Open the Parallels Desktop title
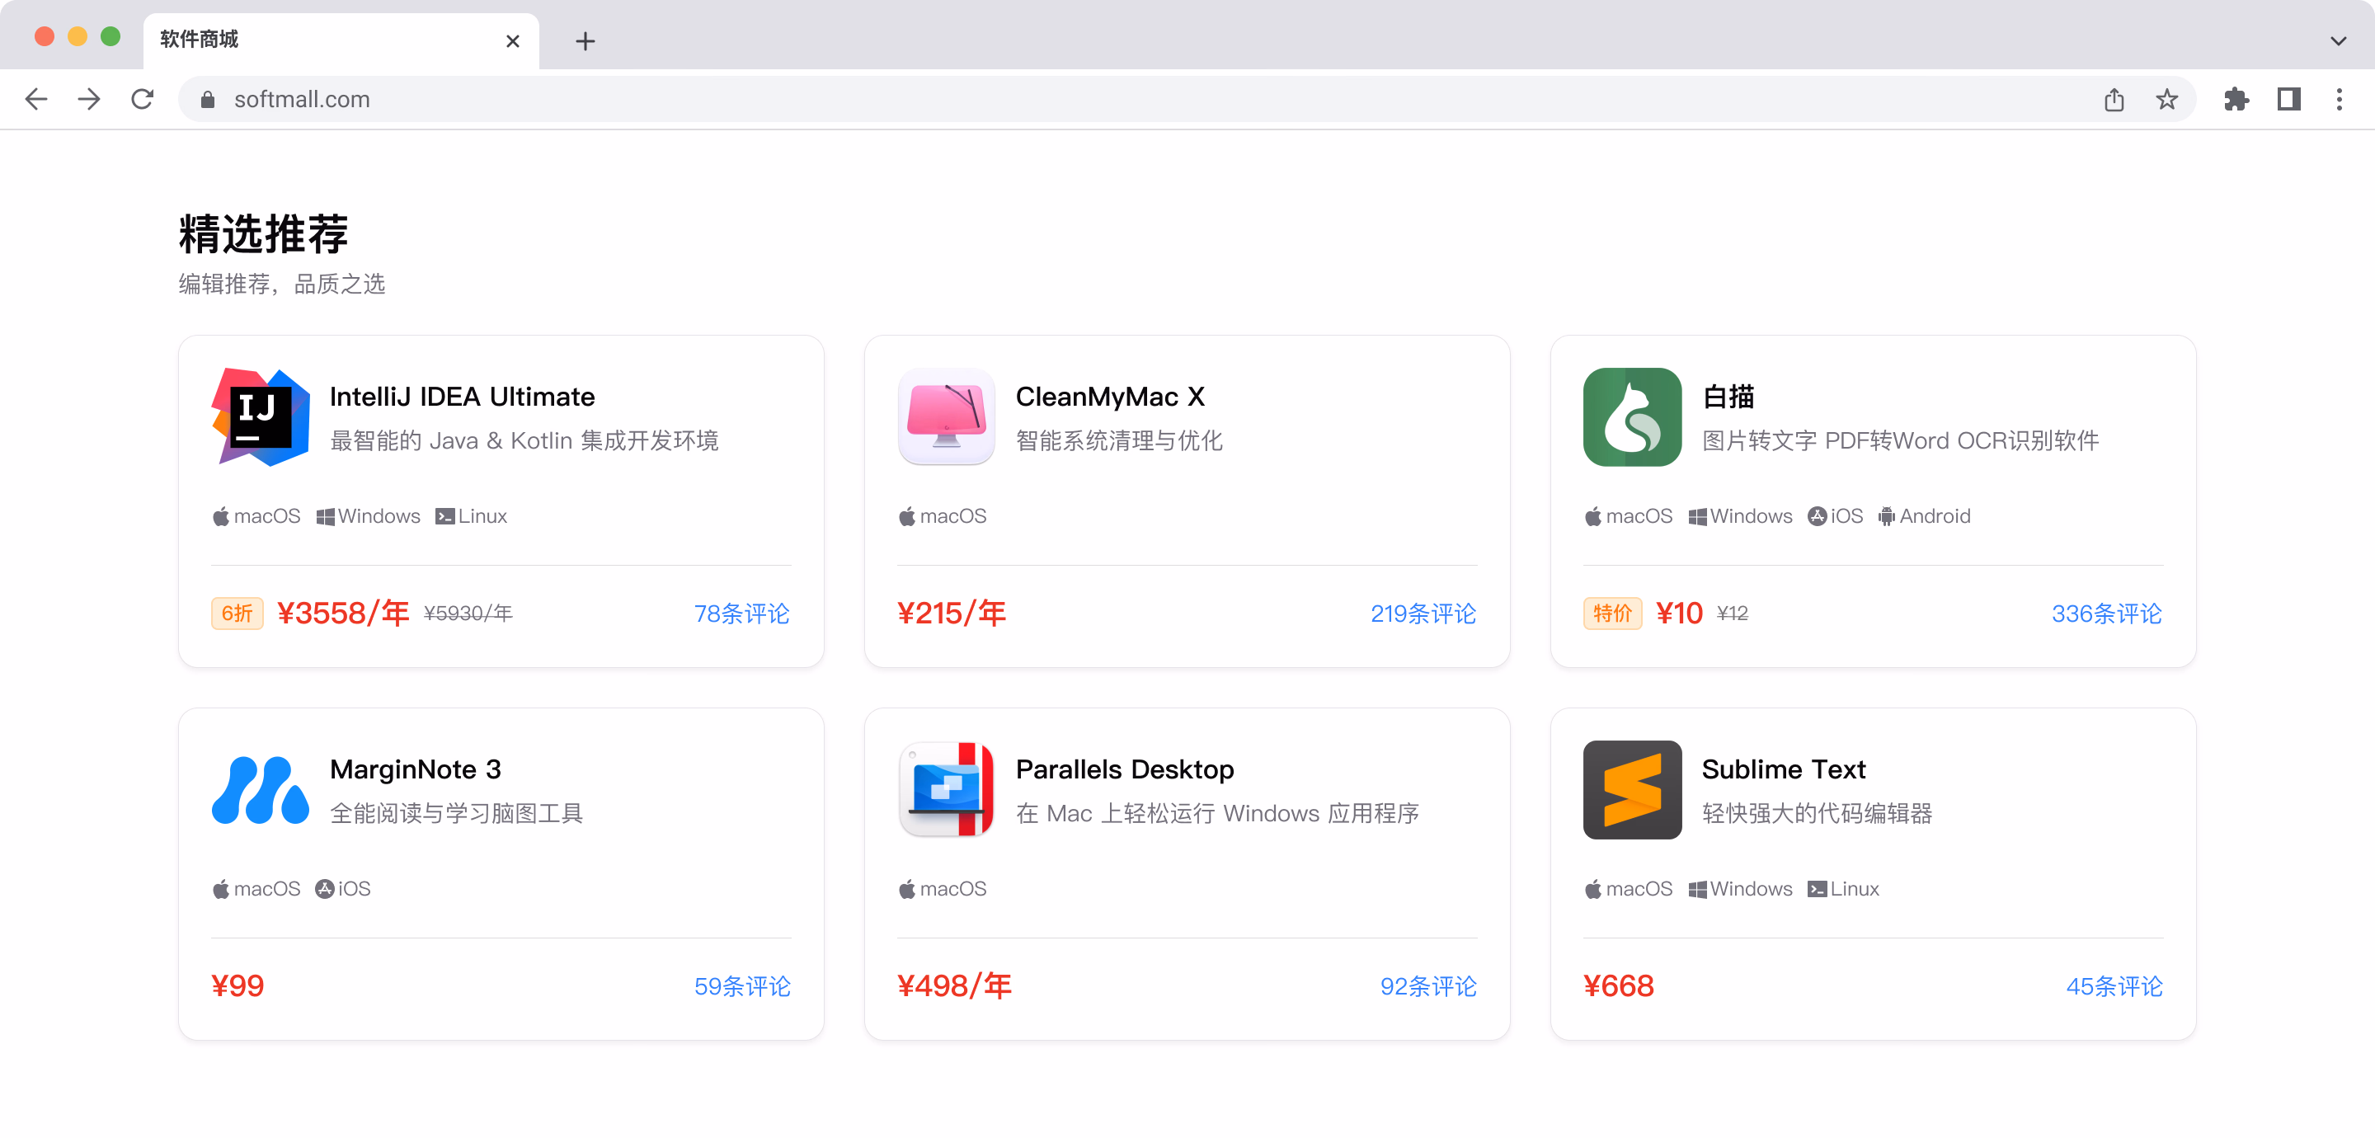Viewport: 2375px width, 1138px height. coord(1124,769)
